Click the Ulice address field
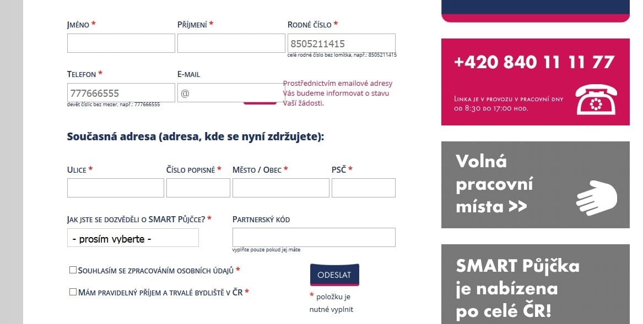Screen dimensions: 643x324 pyautogui.click(x=116, y=188)
